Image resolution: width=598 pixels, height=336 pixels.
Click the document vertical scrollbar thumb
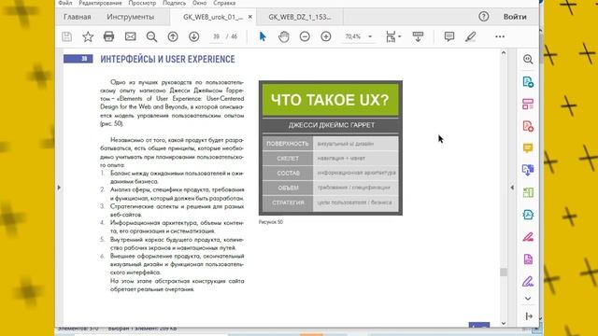click(x=504, y=272)
